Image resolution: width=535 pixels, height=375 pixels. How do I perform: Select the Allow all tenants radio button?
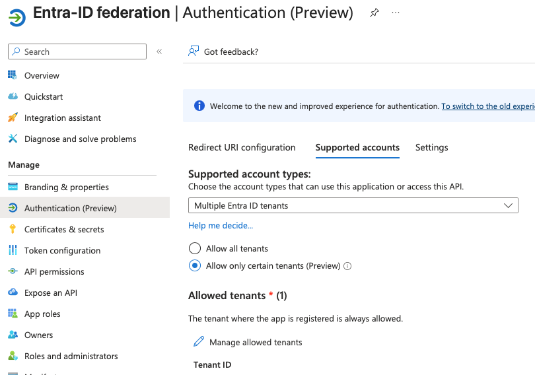click(x=195, y=248)
